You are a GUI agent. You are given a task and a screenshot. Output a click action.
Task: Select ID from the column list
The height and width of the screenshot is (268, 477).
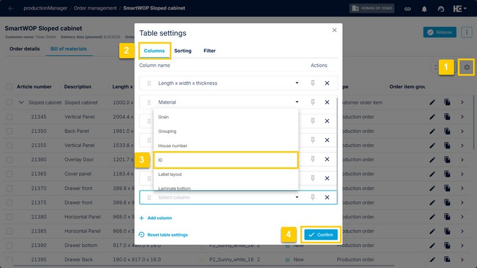tap(225, 160)
